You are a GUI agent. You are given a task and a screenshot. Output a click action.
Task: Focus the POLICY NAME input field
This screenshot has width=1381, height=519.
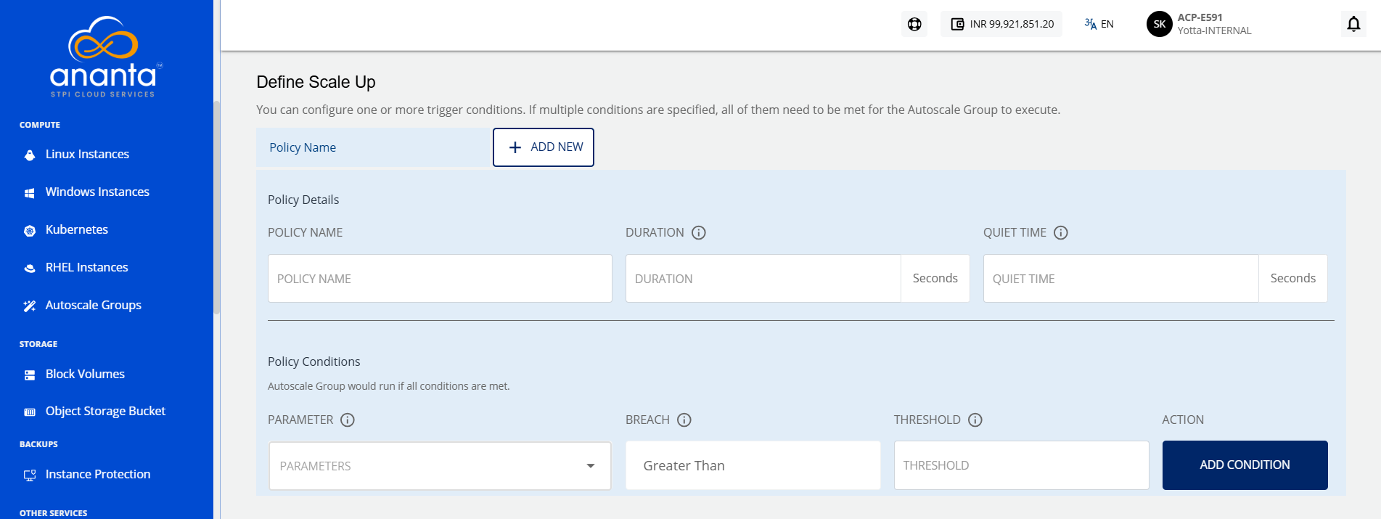pyautogui.click(x=440, y=279)
